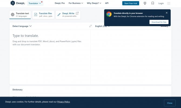The width and height of the screenshot is (181, 108).
Task: Open the Detect language dropdown
Action: click(22, 26)
